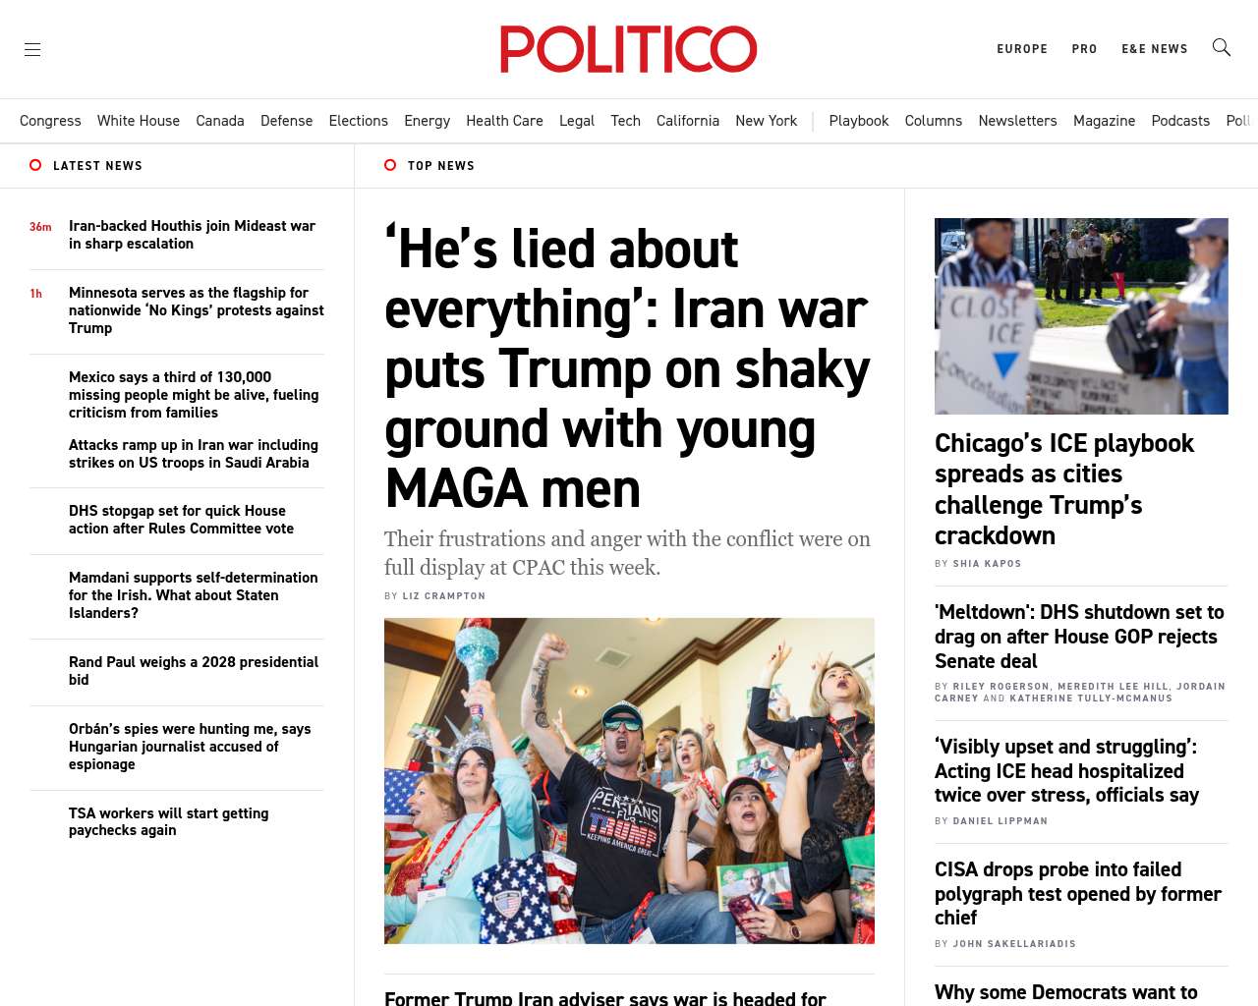1258x1006 pixels.
Task: Open the Podcasts nav item
Action: pos(1180,121)
